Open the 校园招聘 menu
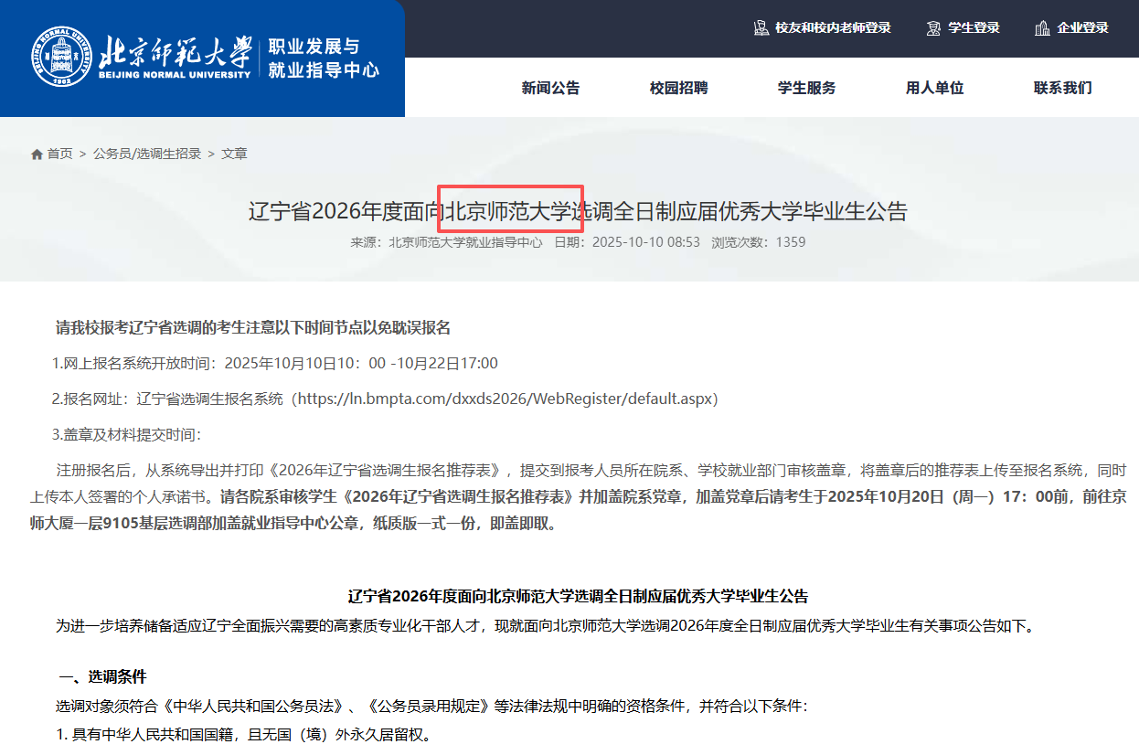This screenshot has height=755, width=1139. pyautogui.click(x=678, y=88)
